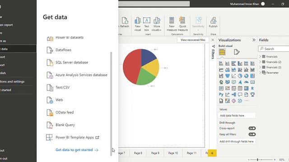Click the zoom slider handle
Image resolution: width=289 pixels, height=162 pixels.
[257, 160]
